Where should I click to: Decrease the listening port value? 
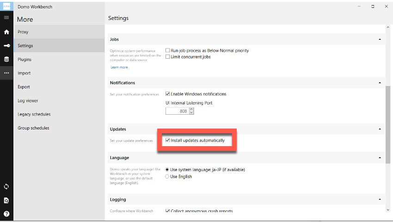[x=191, y=112]
